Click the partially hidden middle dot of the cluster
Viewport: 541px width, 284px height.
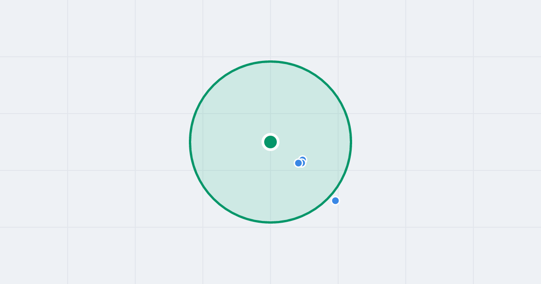[303, 163]
